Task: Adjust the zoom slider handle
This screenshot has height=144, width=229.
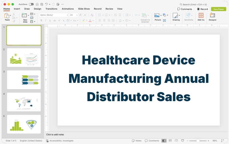Action: tap(198, 141)
